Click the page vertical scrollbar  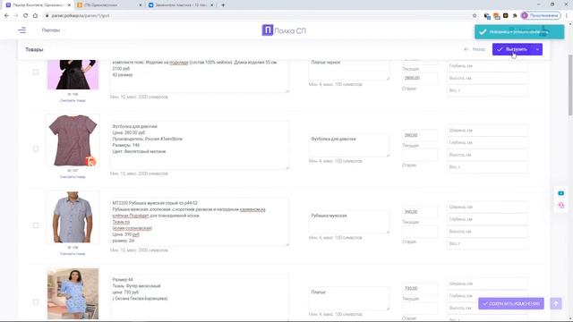click(570, 85)
